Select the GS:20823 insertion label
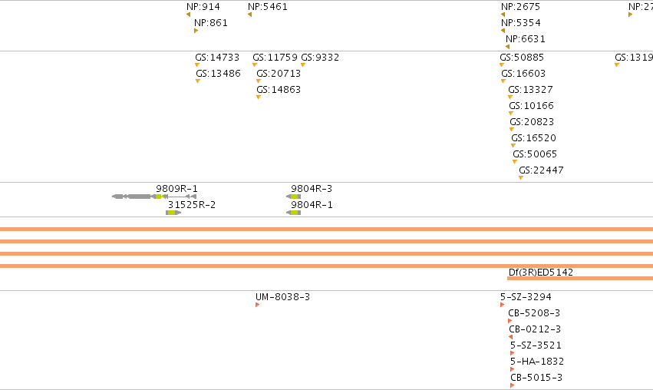This screenshot has width=653, height=390. (532, 122)
